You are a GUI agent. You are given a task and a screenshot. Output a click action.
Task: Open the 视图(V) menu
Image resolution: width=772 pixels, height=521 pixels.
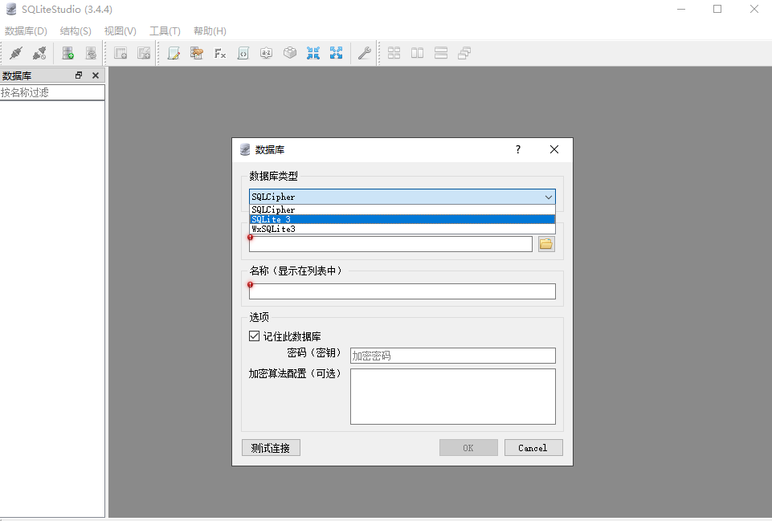120,31
